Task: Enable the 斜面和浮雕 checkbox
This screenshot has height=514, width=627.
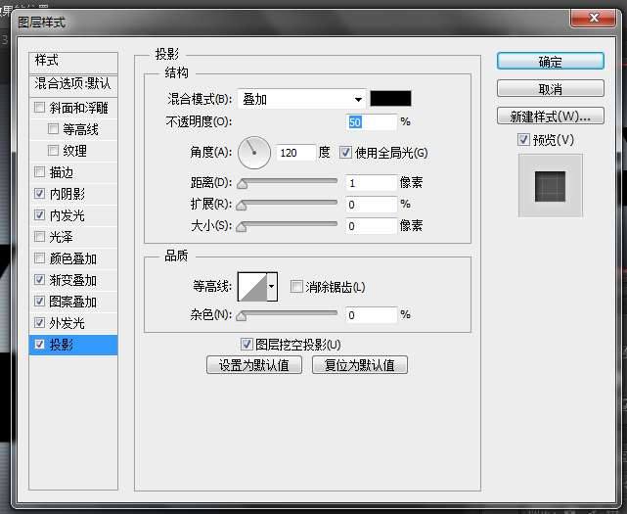Action: pyautogui.click(x=39, y=108)
